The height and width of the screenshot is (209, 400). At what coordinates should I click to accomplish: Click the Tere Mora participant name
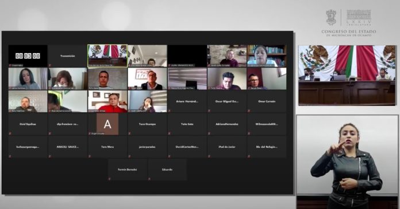tap(107, 147)
